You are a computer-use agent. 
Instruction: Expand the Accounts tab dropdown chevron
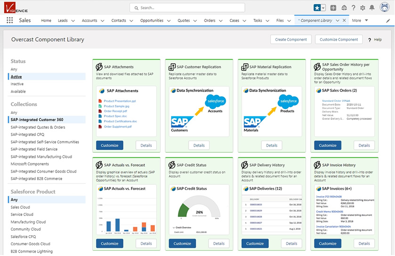(x=103, y=21)
